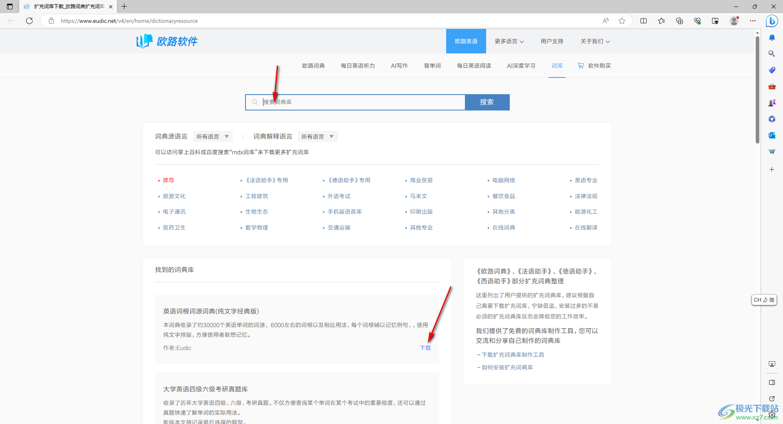This screenshot has width=783, height=424.
Task: Open the 大学英语四级六级考研真题库 entry title
Action: pos(206,389)
